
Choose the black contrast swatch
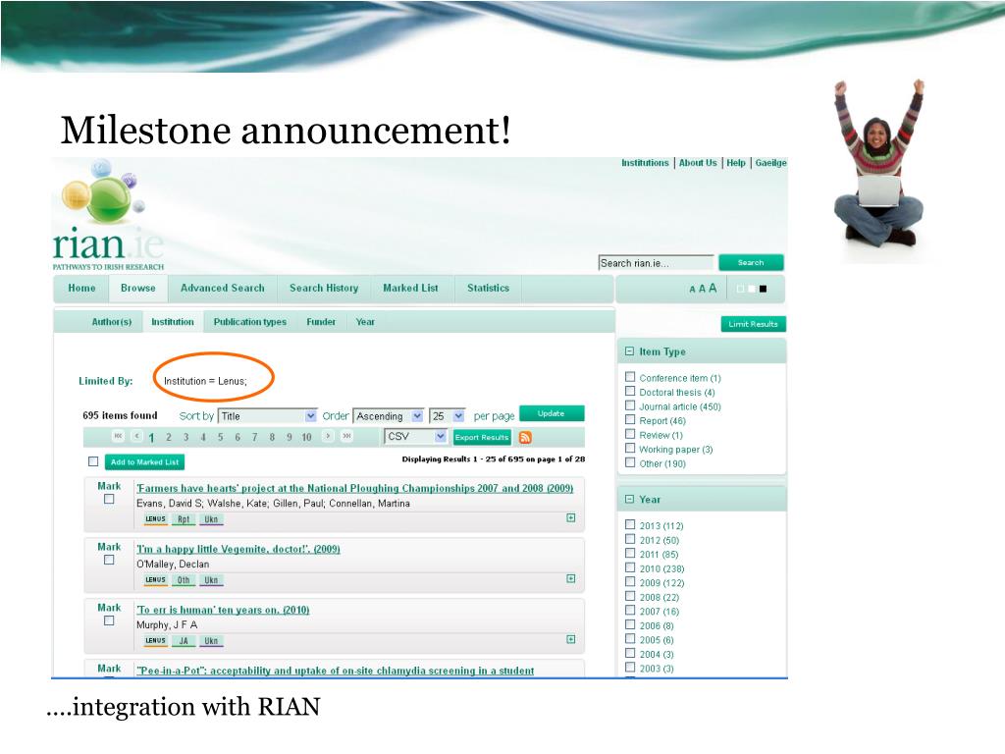click(763, 290)
